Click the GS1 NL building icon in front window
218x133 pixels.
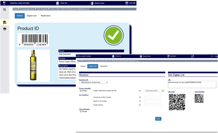(113, 56)
